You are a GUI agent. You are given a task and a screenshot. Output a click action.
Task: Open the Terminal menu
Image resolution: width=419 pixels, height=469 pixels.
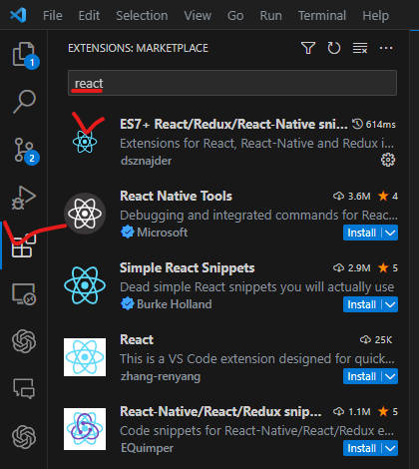tap(322, 16)
